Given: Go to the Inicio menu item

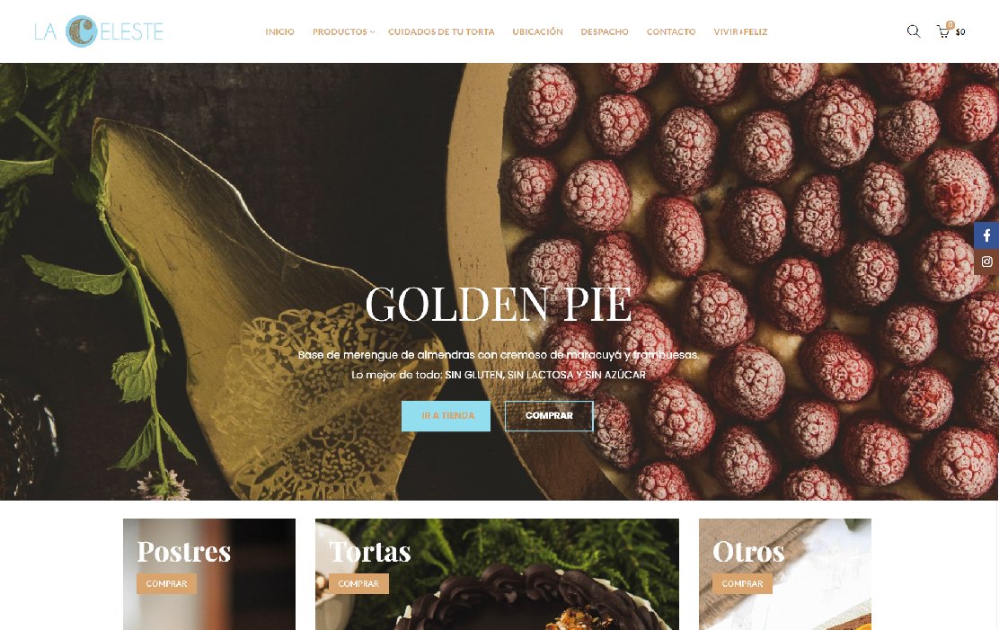Looking at the screenshot, I should coord(279,31).
